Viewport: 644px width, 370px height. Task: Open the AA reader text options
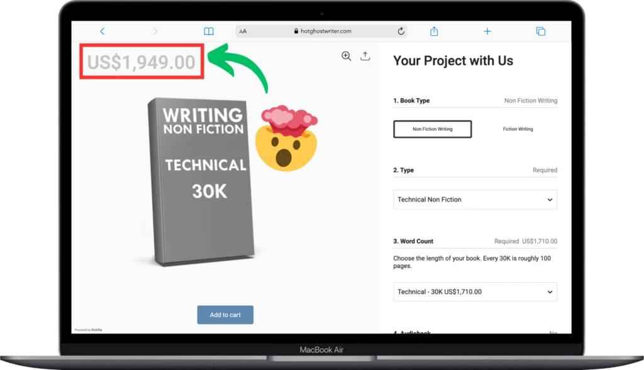[243, 31]
